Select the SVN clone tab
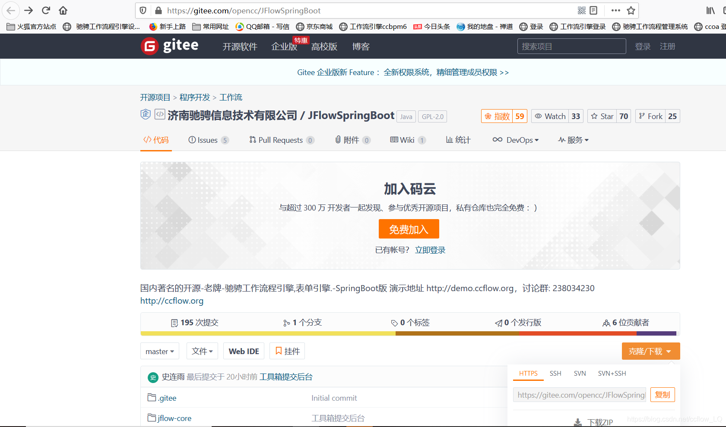726x427 pixels. point(580,374)
